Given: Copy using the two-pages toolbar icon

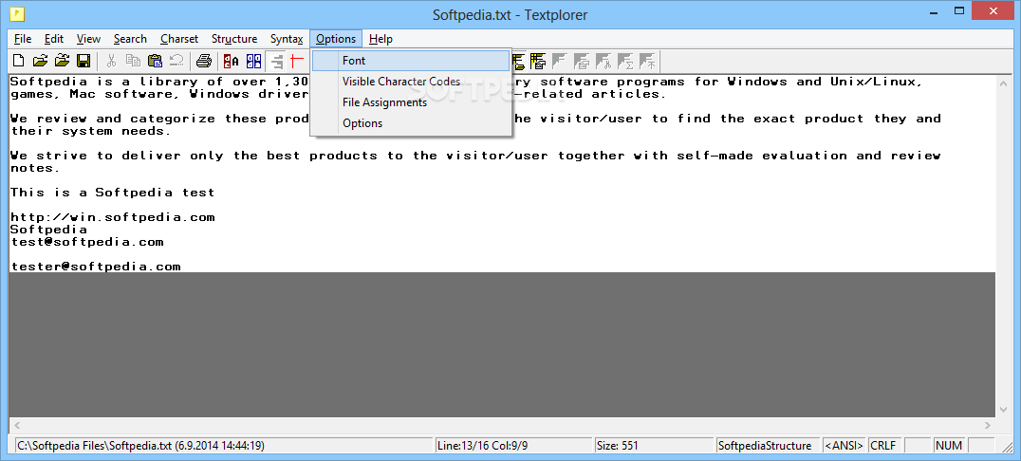Looking at the screenshot, I should 133,62.
